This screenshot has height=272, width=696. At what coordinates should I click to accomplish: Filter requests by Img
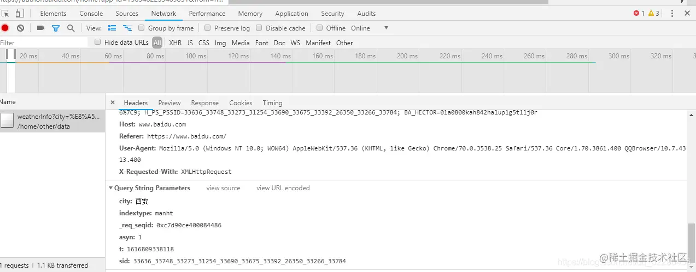220,43
